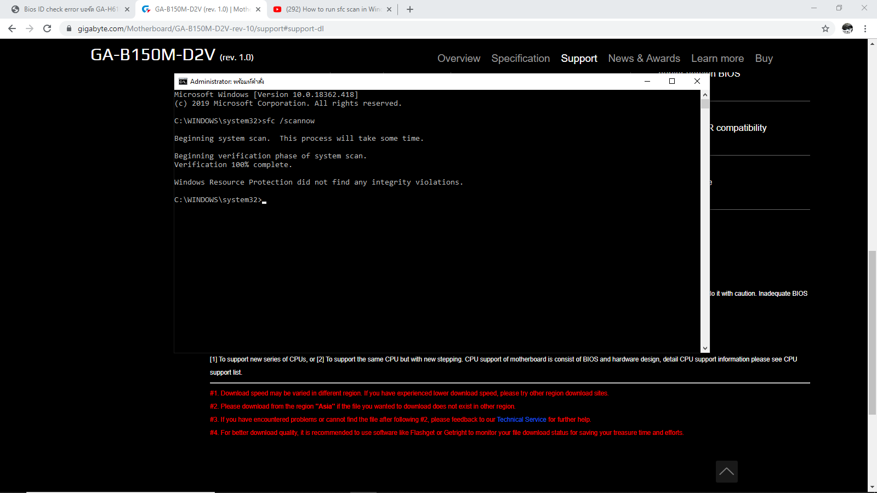Close the YouTube sfc scan tab
Viewport: 877px width, 493px height.
point(389,9)
